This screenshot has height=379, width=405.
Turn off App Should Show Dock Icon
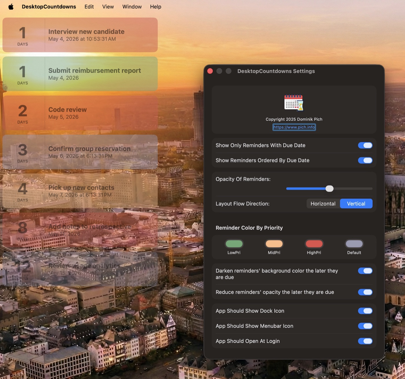pos(365,311)
